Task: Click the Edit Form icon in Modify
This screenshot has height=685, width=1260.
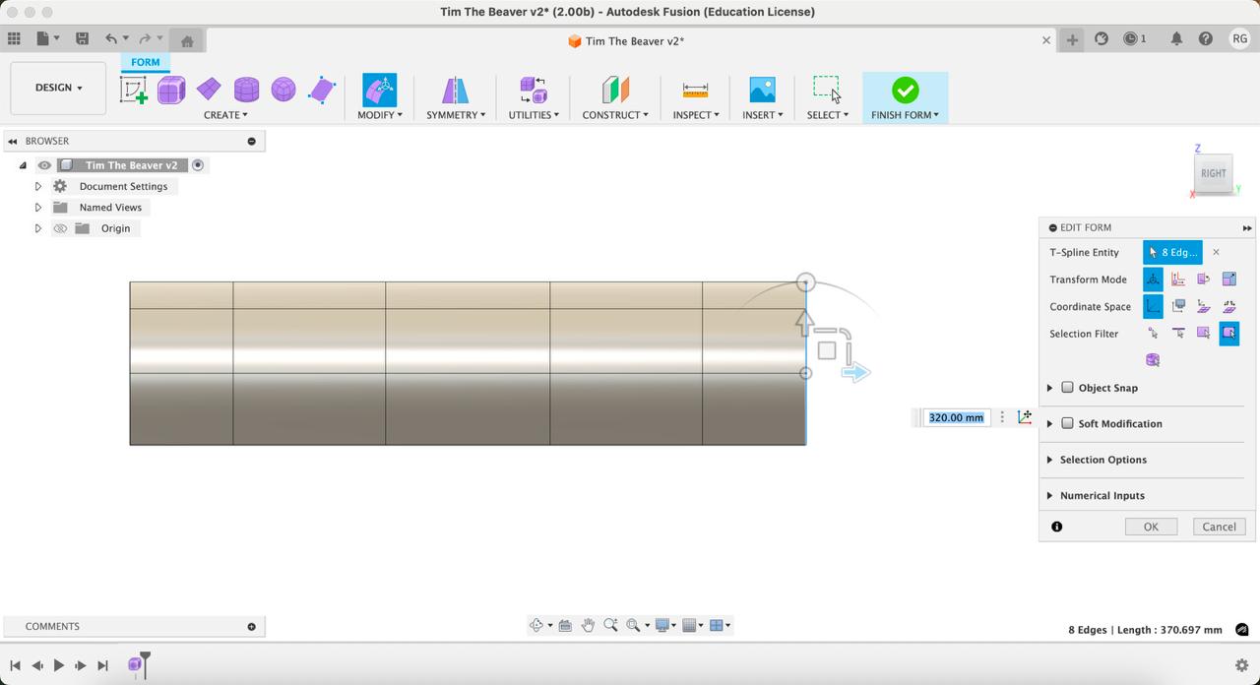Action: (x=379, y=91)
